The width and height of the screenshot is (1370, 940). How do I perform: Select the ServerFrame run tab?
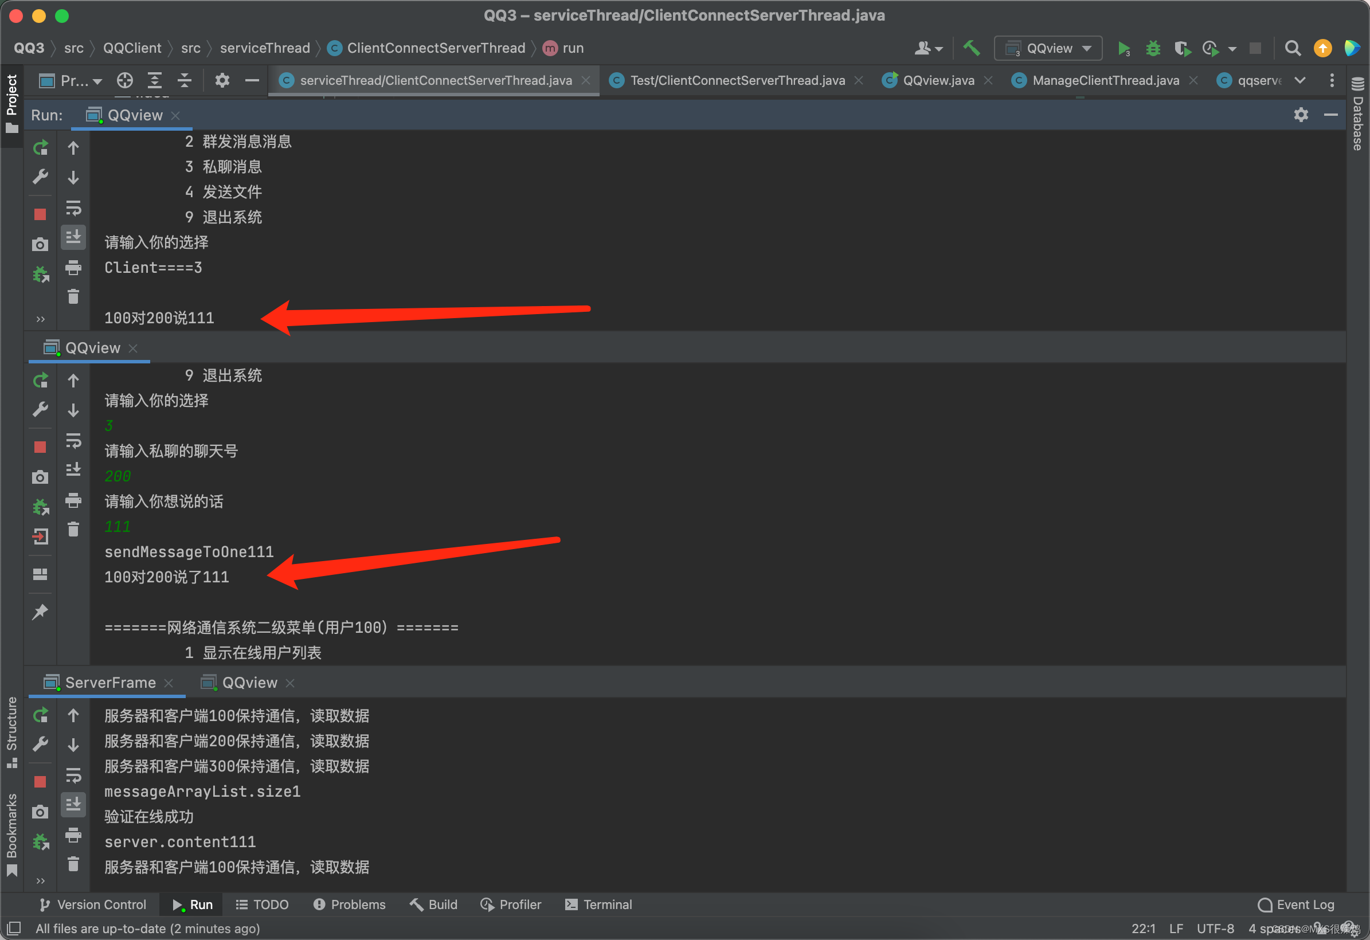(x=110, y=683)
